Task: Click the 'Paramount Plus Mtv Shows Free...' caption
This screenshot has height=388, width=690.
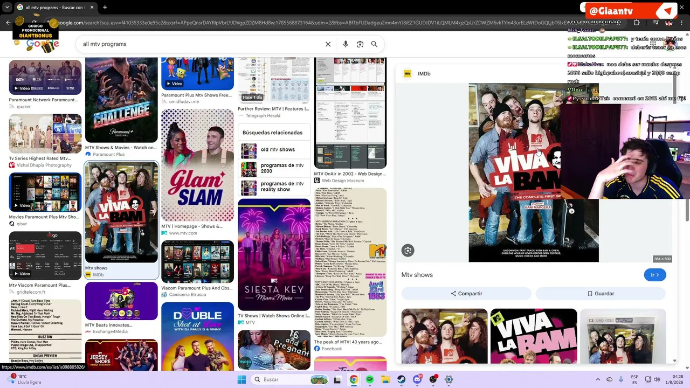Action: click(196, 95)
